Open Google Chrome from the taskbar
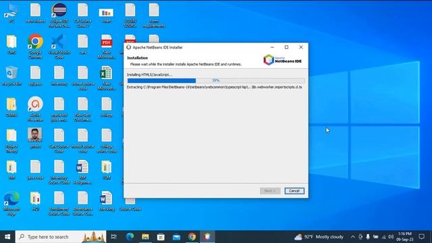Image resolution: width=432 pixels, height=243 pixels. coord(192,237)
